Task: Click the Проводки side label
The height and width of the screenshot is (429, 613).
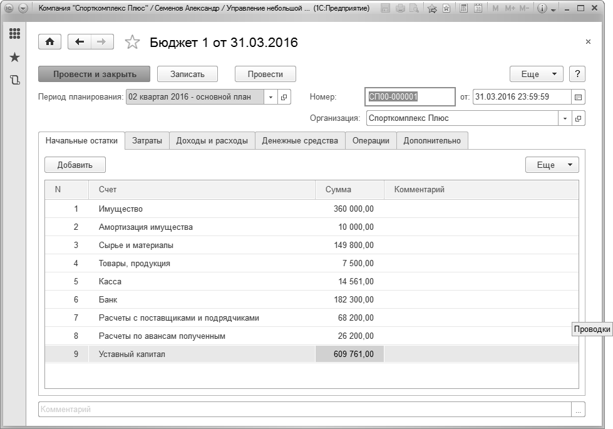Action: coord(592,329)
